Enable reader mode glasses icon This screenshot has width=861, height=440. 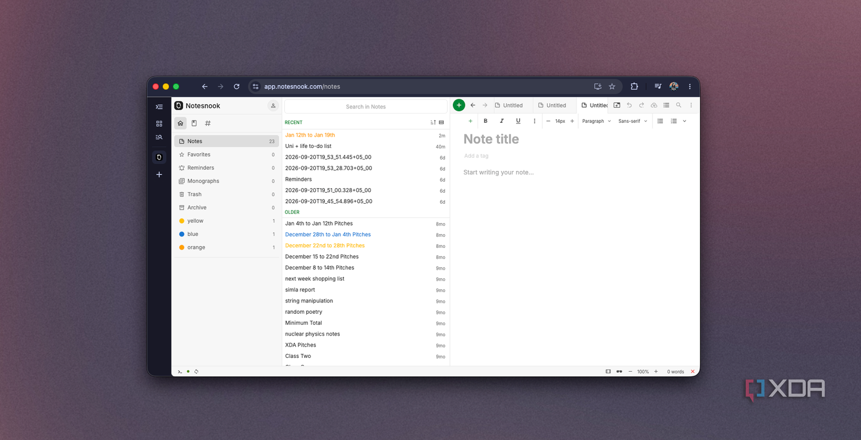619,372
